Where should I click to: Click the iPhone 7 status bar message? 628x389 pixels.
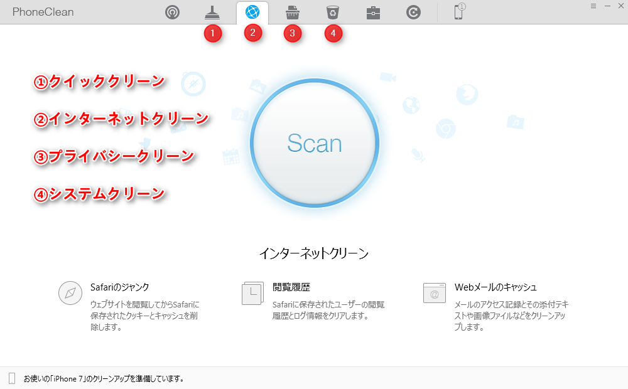tap(104, 378)
